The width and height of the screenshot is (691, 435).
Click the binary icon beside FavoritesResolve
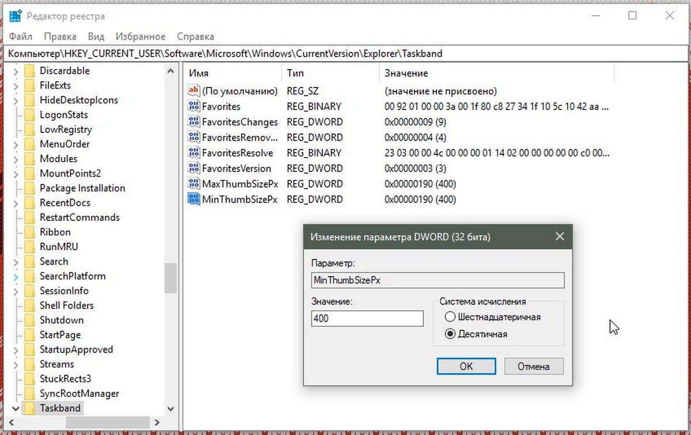pos(193,153)
